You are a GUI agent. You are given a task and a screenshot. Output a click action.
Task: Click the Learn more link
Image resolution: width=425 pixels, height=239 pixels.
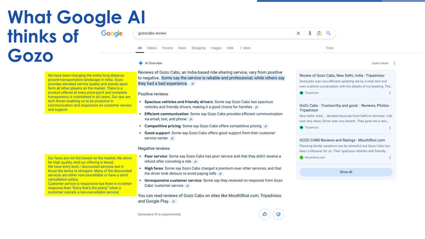[380, 63]
